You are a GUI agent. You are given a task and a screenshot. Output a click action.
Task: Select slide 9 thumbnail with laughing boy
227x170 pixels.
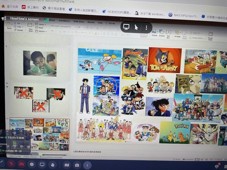point(40,63)
